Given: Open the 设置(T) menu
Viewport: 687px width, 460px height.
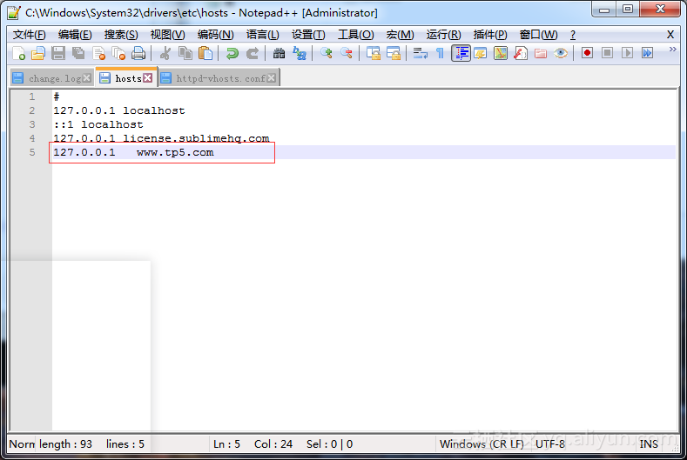Looking at the screenshot, I should click(x=308, y=35).
